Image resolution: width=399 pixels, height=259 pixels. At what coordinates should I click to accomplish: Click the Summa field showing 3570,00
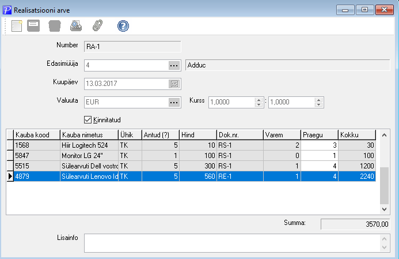[x=355, y=224]
